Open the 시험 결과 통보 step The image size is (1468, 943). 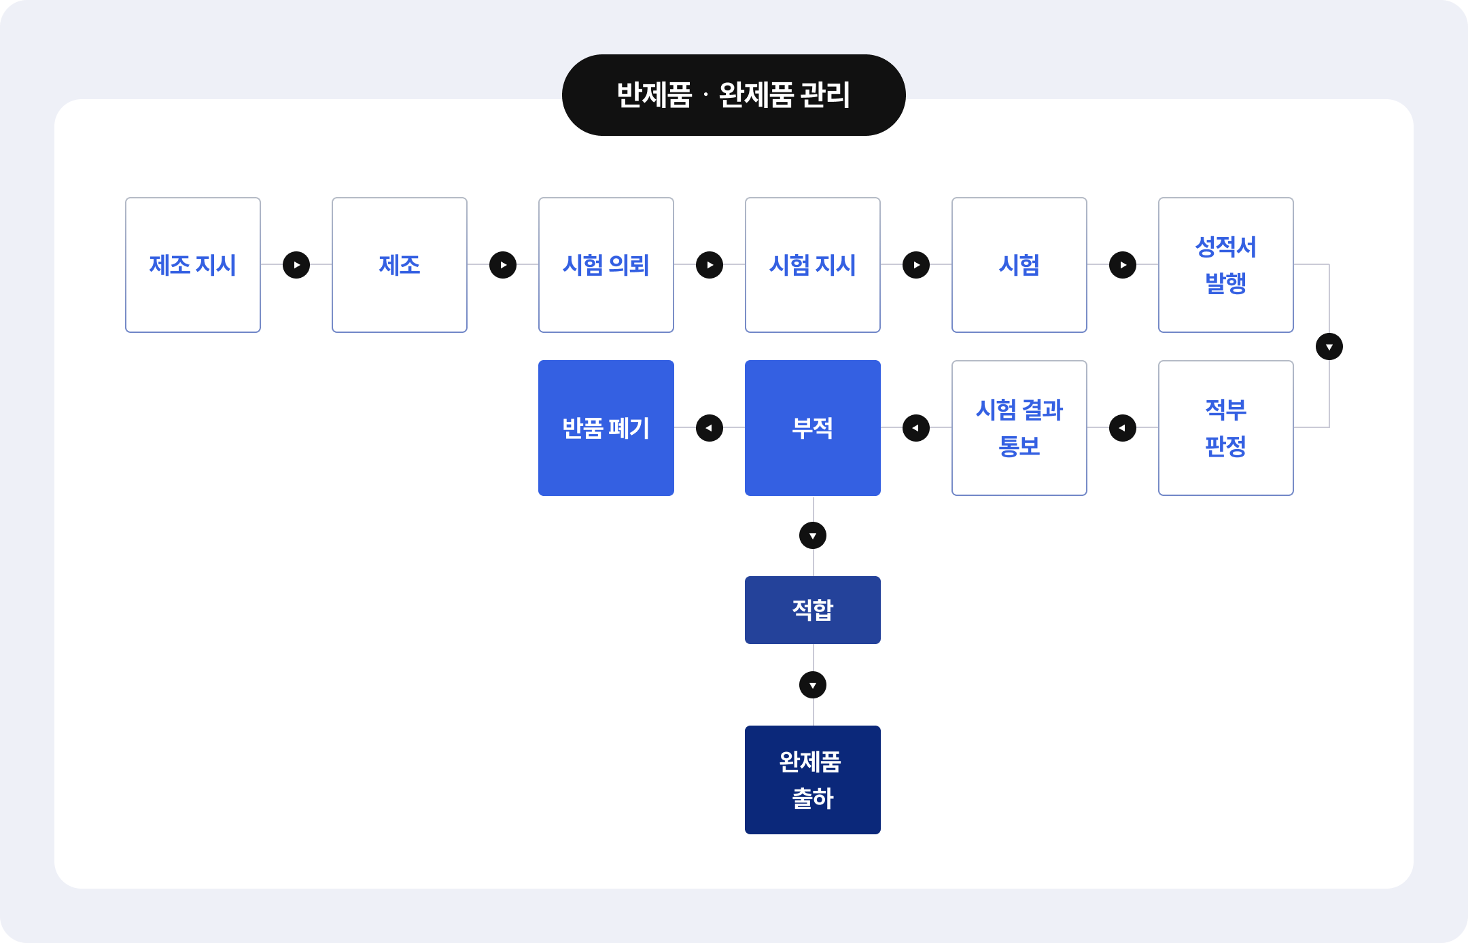point(1019,428)
